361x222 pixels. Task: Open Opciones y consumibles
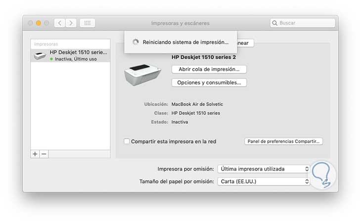tap(209, 82)
